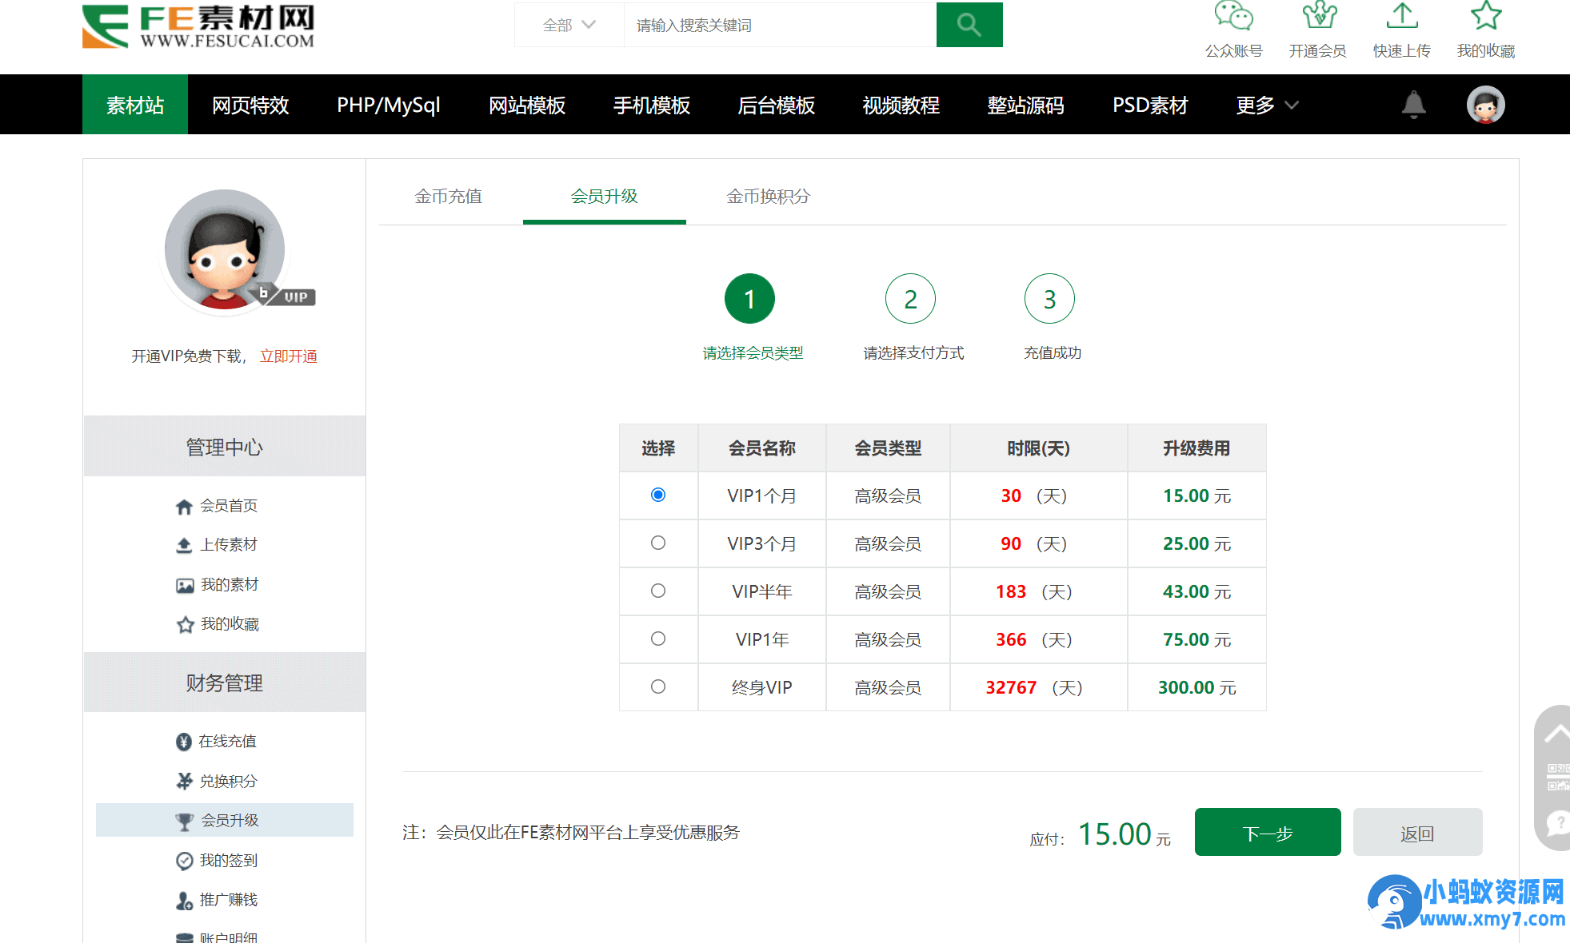The width and height of the screenshot is (1570, 943).
Task: Click the 管理中心 sidebar heading
Action: click(225, 447)
